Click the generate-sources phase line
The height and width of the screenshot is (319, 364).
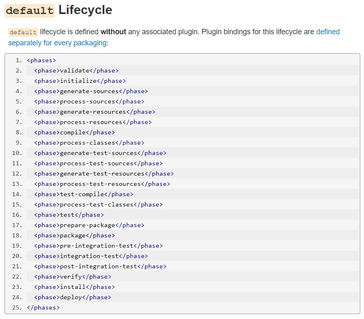[193, 91]
